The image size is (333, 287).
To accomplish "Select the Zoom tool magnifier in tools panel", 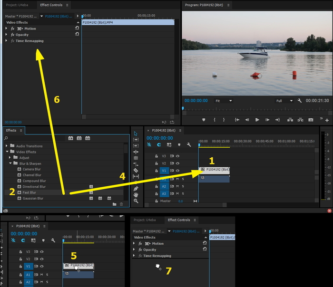I will coord(136,201).
